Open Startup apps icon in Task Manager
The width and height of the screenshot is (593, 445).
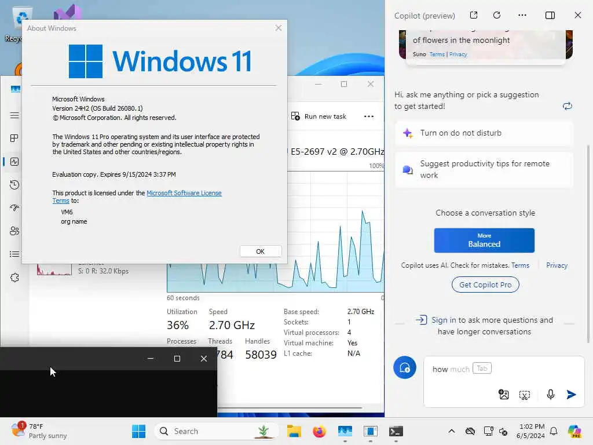coord(14,208)
